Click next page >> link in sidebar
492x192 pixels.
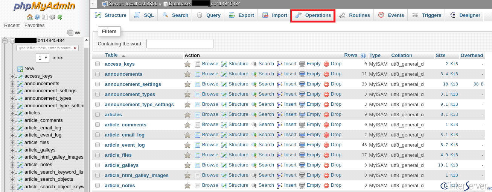[x=58, y=58]
